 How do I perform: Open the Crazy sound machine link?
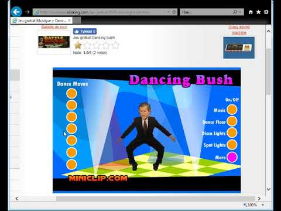click(x=239, y=30)
